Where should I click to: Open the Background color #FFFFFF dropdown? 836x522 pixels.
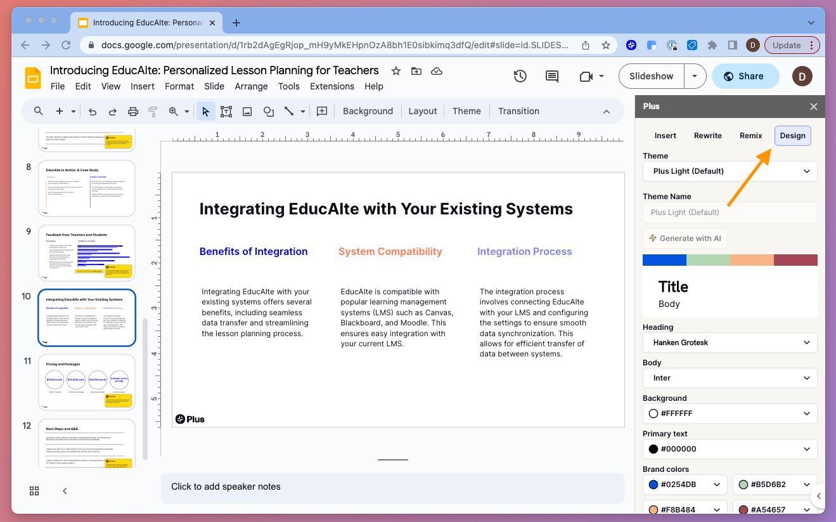[730, 414]
